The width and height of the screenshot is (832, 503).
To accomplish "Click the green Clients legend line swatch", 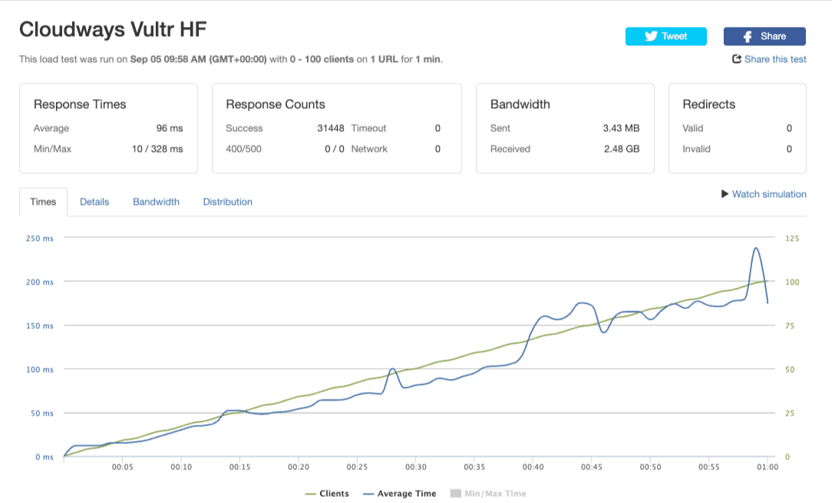I will [312, 494].
